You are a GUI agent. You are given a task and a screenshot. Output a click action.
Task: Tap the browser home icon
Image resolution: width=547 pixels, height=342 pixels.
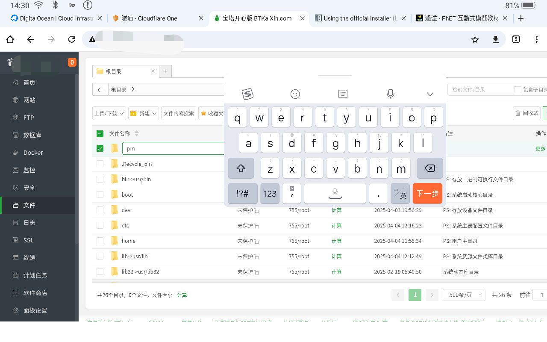coord(10,39)
